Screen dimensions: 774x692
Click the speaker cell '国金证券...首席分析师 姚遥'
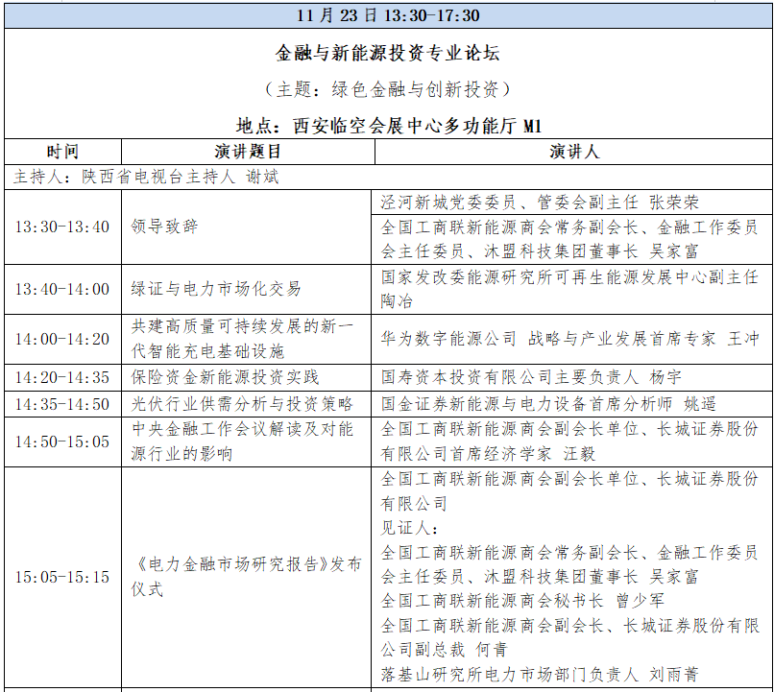coord(571,404)
